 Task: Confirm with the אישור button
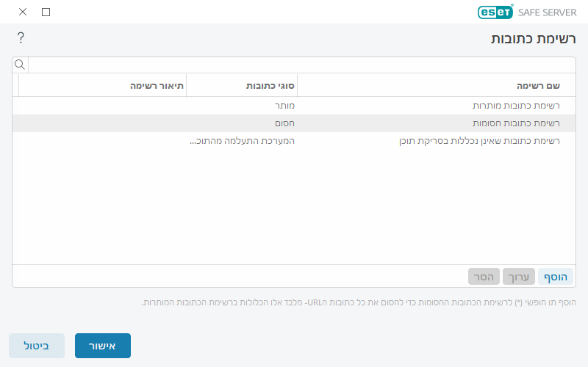(x=103, y=346)
